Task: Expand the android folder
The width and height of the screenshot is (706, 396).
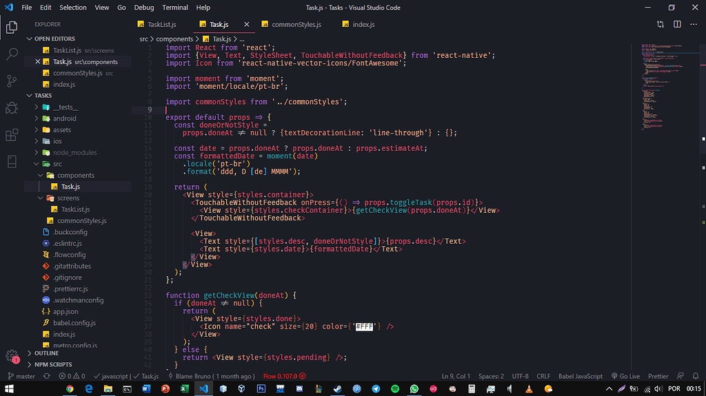Action: (64, 118)
